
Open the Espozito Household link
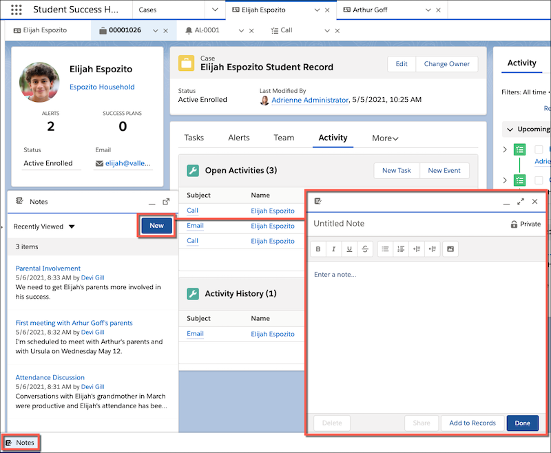pos(102,87)
